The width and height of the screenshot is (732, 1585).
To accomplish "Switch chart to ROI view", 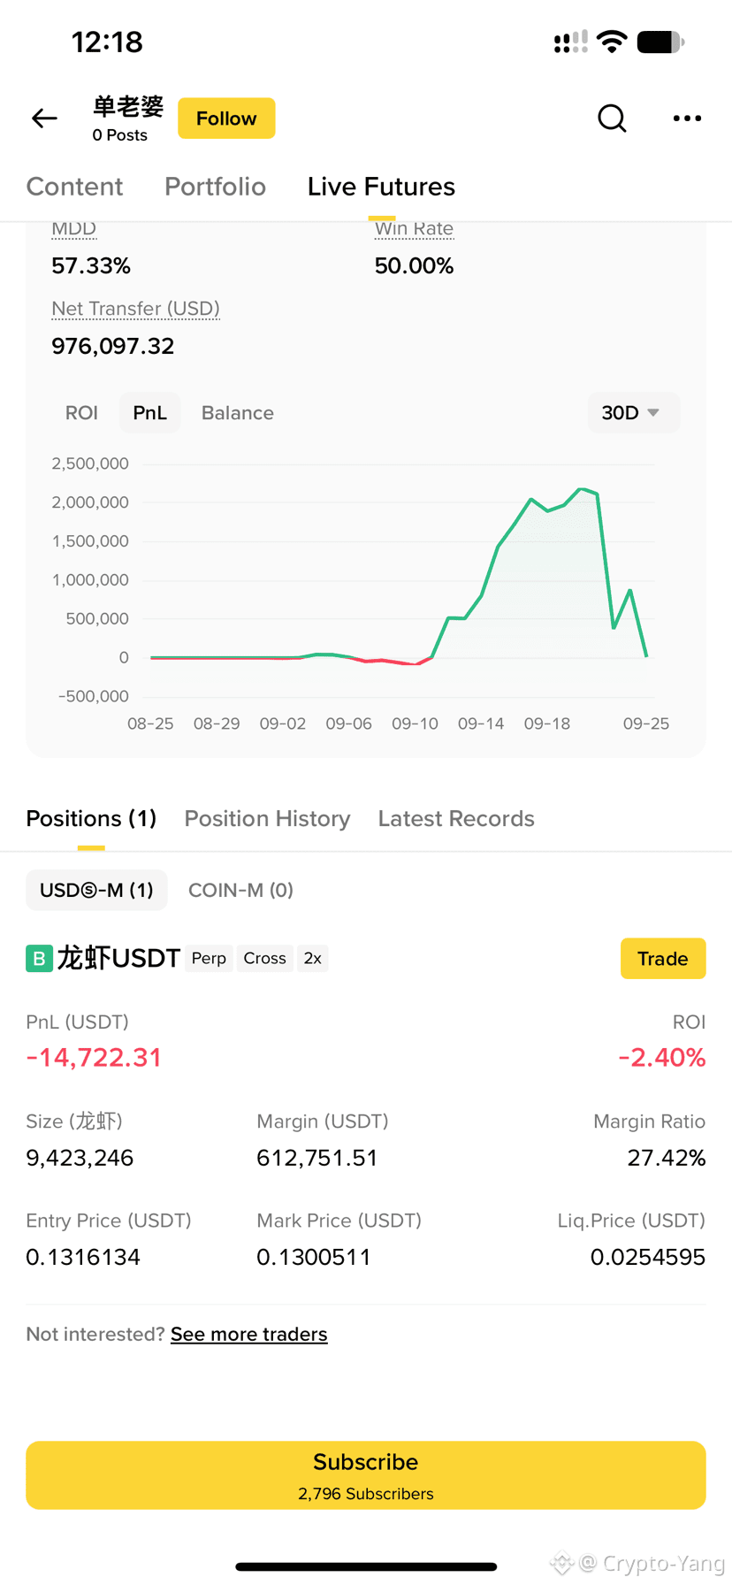I will [81, 413].
